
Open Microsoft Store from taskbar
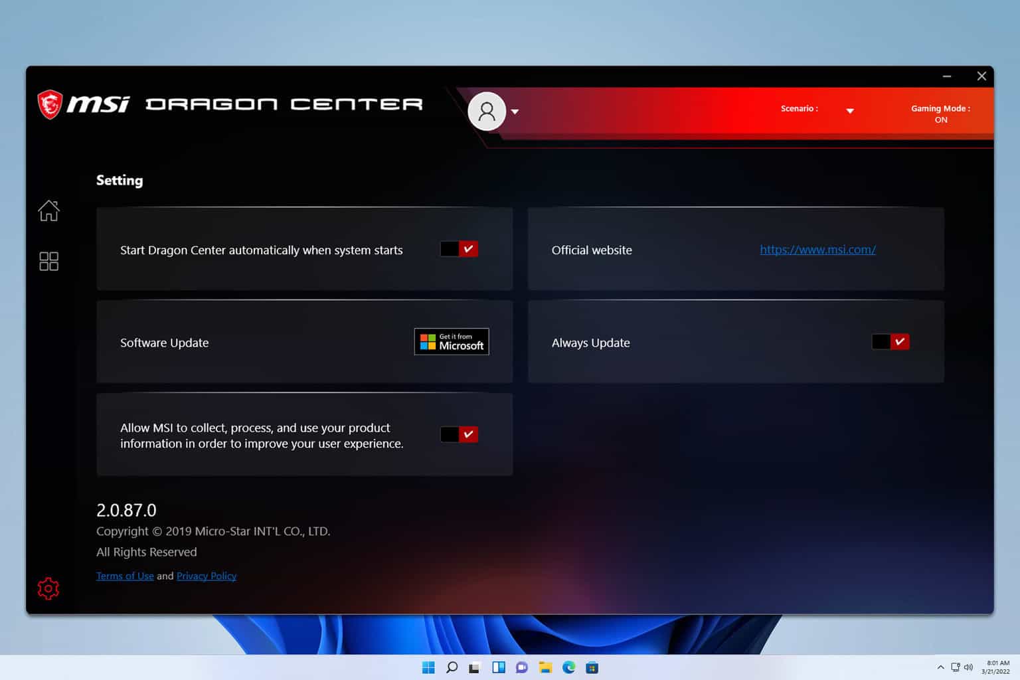[x=592, y=667]
